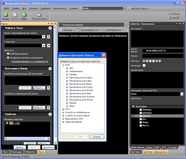This screenshot has height=159, width=186.
Task: Toggle the Меченый tagged checkbox
Action: click(x=144, y=66)
